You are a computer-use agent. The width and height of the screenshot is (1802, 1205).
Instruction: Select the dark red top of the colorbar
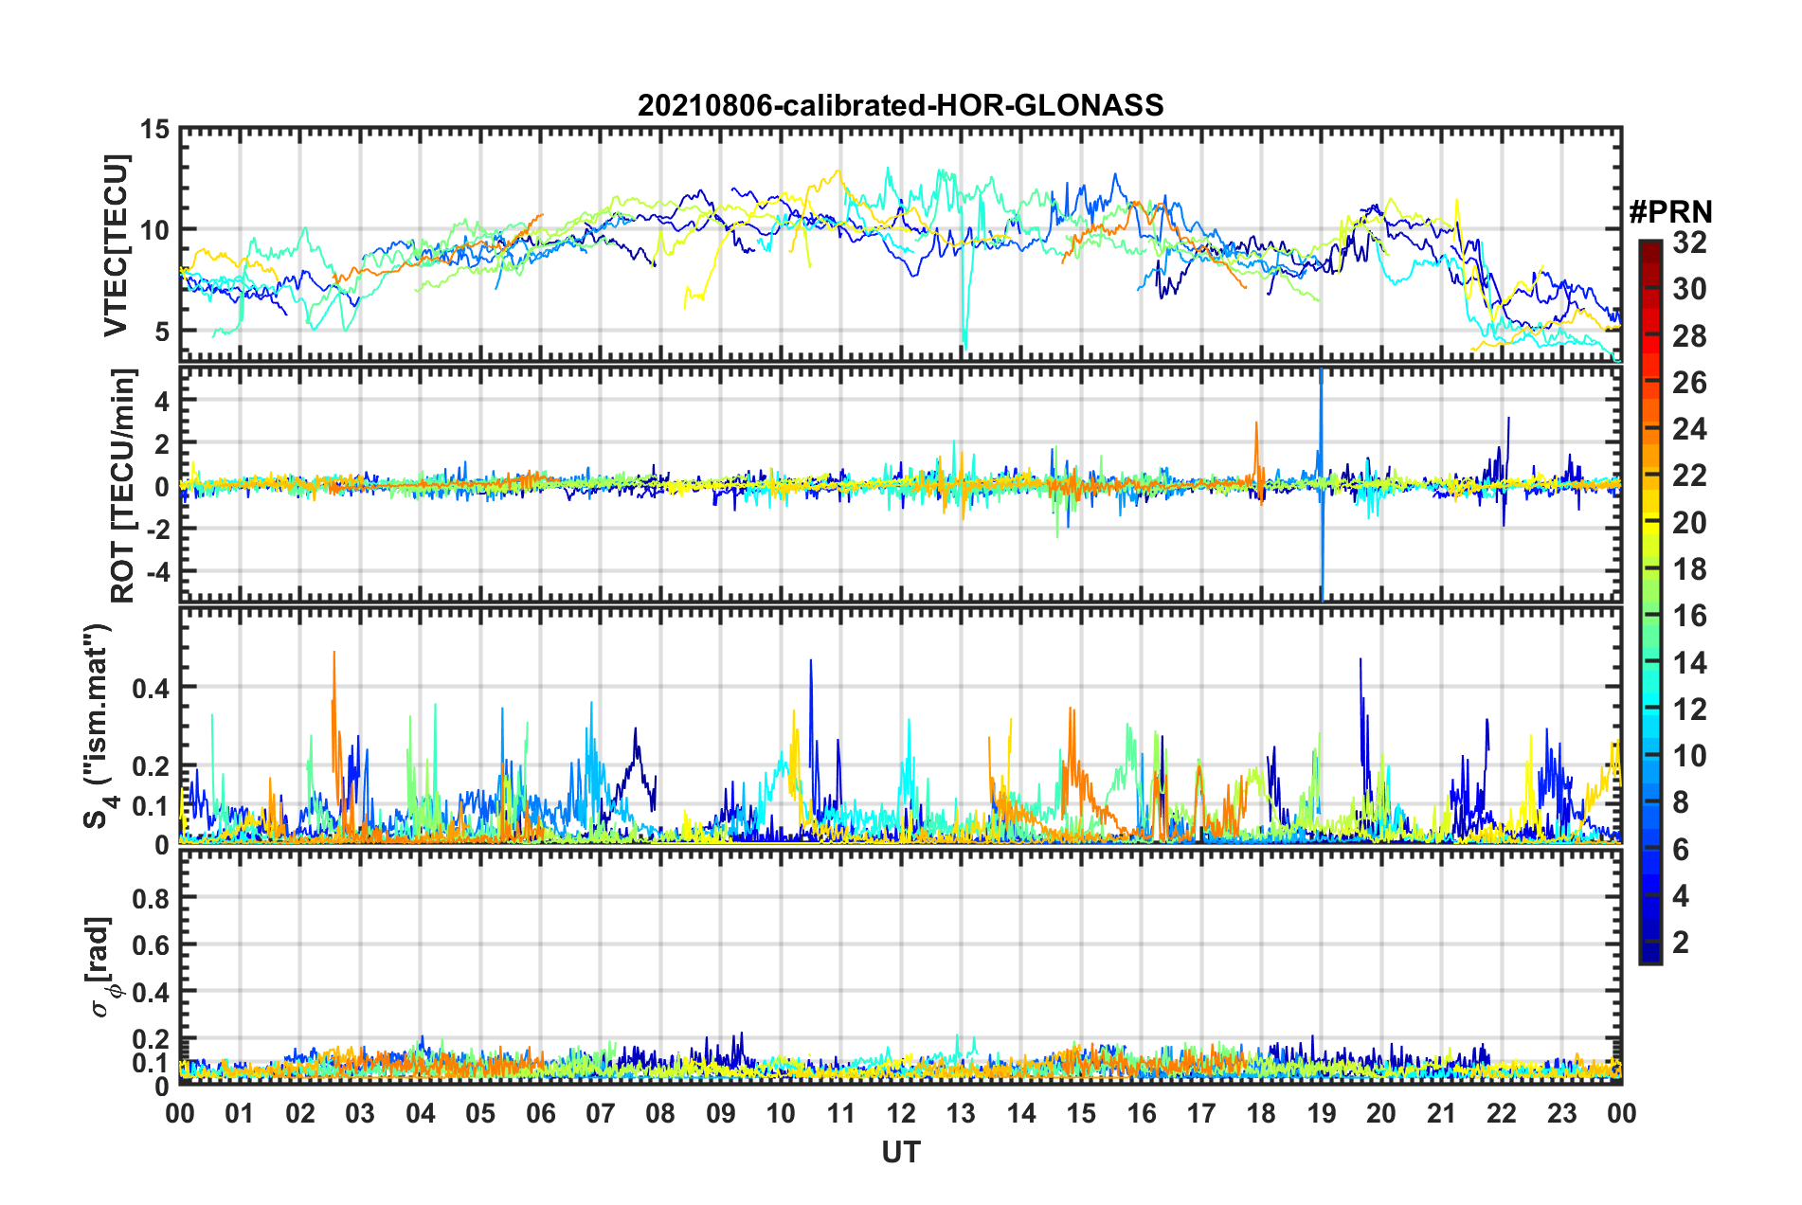[x=1649, y=248]
